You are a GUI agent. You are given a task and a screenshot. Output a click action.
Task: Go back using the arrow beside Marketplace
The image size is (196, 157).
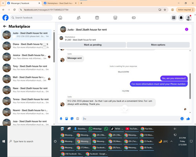(x=5, y=26)
